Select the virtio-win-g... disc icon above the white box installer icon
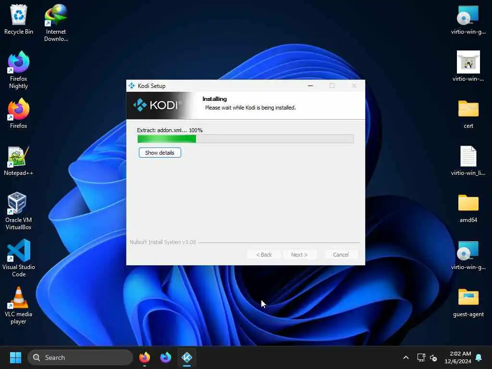The image size is (492, 369). point(468,19)
